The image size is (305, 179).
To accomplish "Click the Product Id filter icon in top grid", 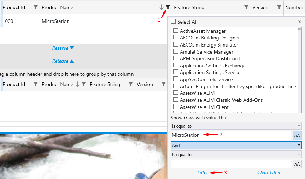I will [x=35, y=7].
